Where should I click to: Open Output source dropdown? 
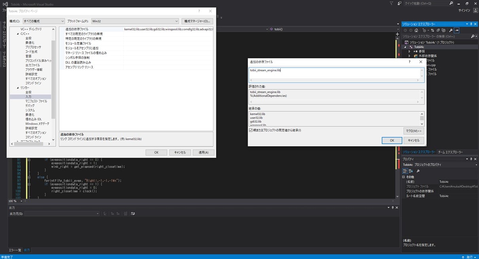click(62, 213)
